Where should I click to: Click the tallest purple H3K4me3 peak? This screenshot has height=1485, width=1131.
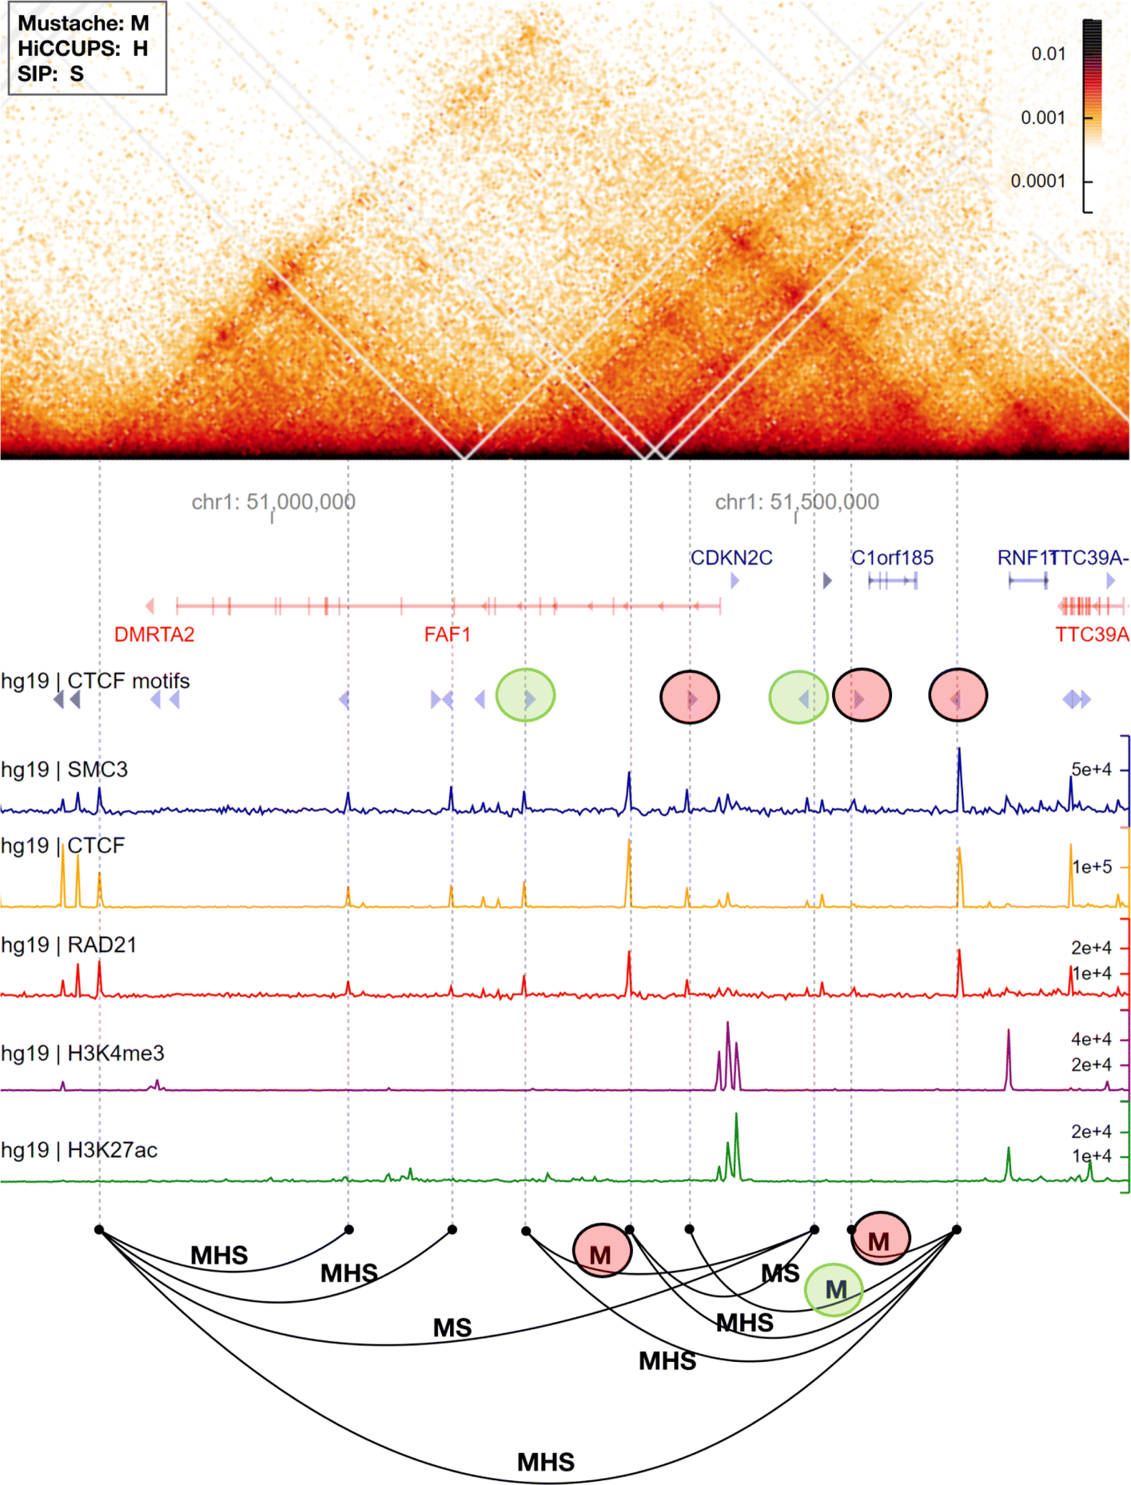[x=727, y=1055]
